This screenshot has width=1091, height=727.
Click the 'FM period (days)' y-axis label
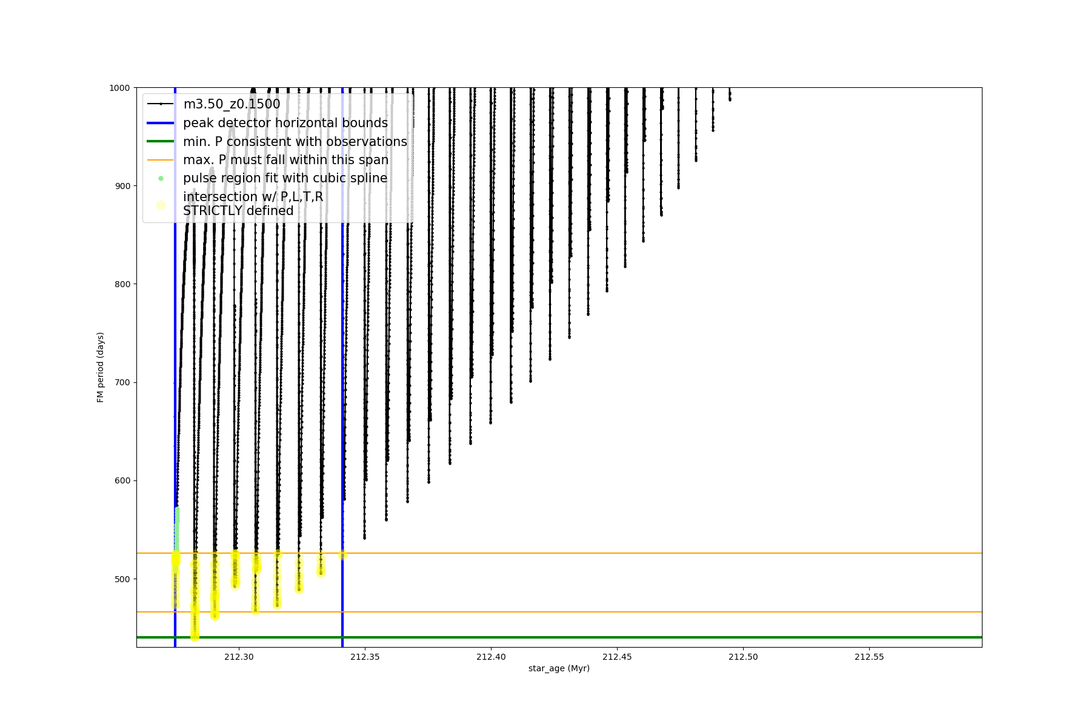[x=101, y=367]
